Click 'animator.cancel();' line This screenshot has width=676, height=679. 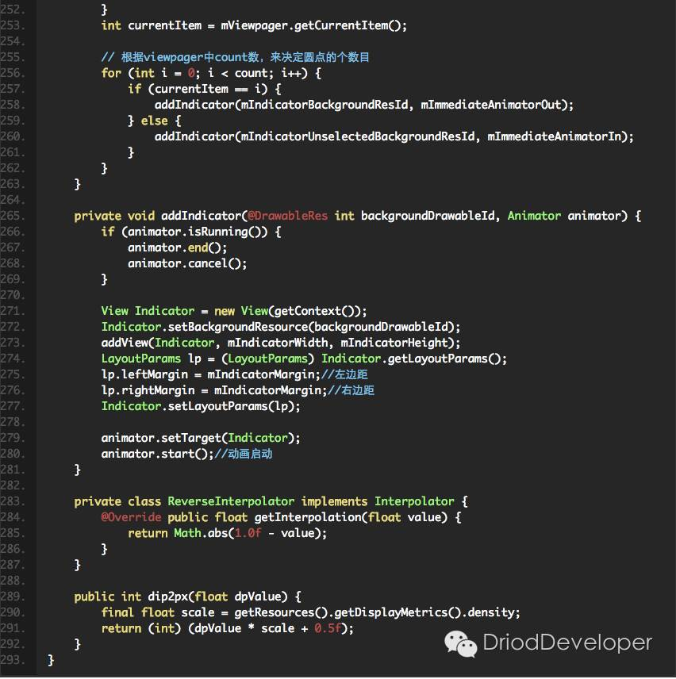pyautogui.click(x=187, y=263)
